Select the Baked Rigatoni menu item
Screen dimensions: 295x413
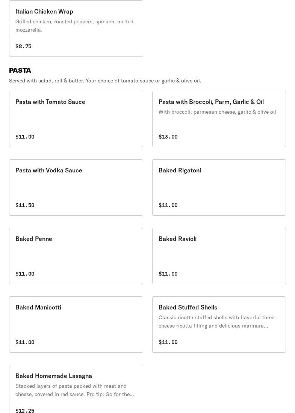(x=219, y=187)
